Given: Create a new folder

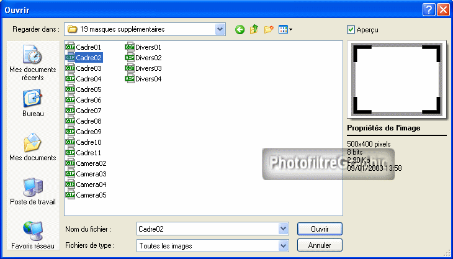Looking at the screenshot, I should [269, 29].
